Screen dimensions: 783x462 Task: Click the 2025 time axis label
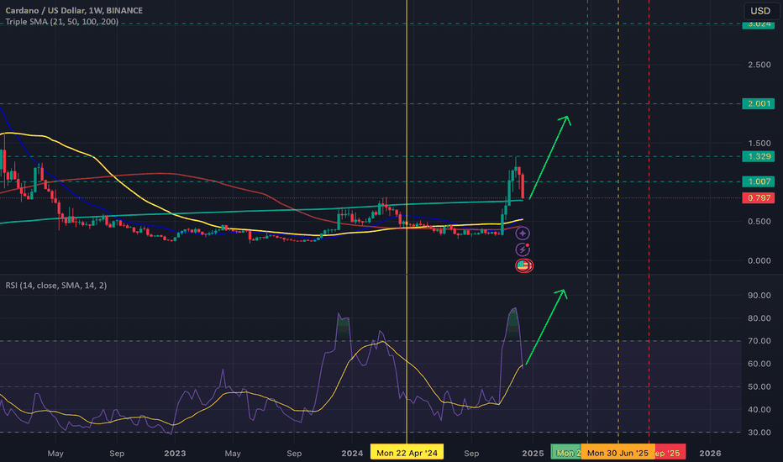pyautogui.click(x=533, y=454)
